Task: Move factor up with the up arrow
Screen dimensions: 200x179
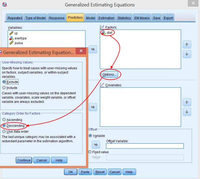Action: 187,44
